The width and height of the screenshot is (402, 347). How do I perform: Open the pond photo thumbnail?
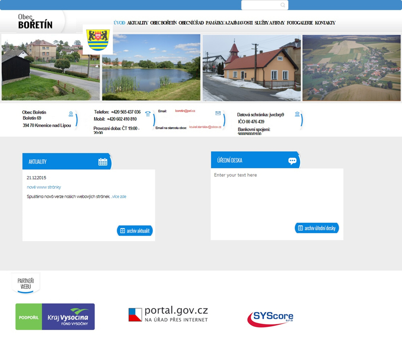click(151, 67)
